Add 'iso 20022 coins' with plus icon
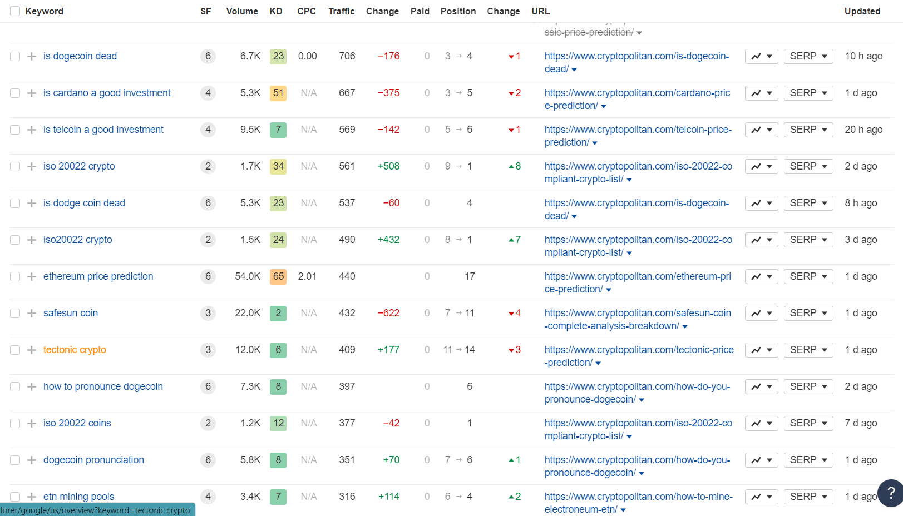This screenshot has height=516, width=903. pyautogui.click(x=32, y=423)
